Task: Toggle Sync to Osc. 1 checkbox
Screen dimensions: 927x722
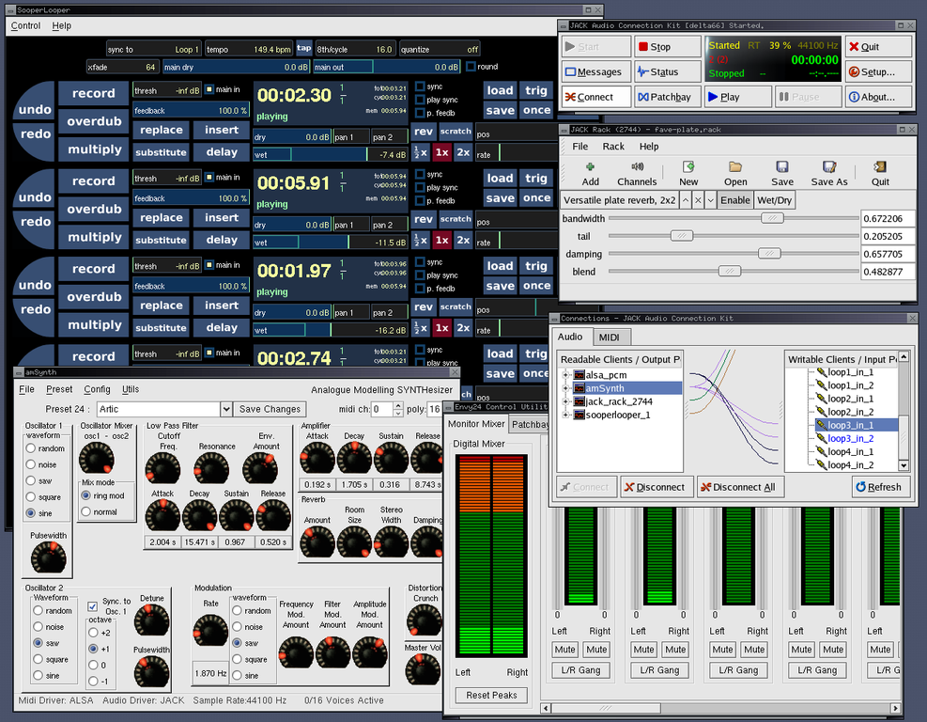Action: [x=92, y=606]
